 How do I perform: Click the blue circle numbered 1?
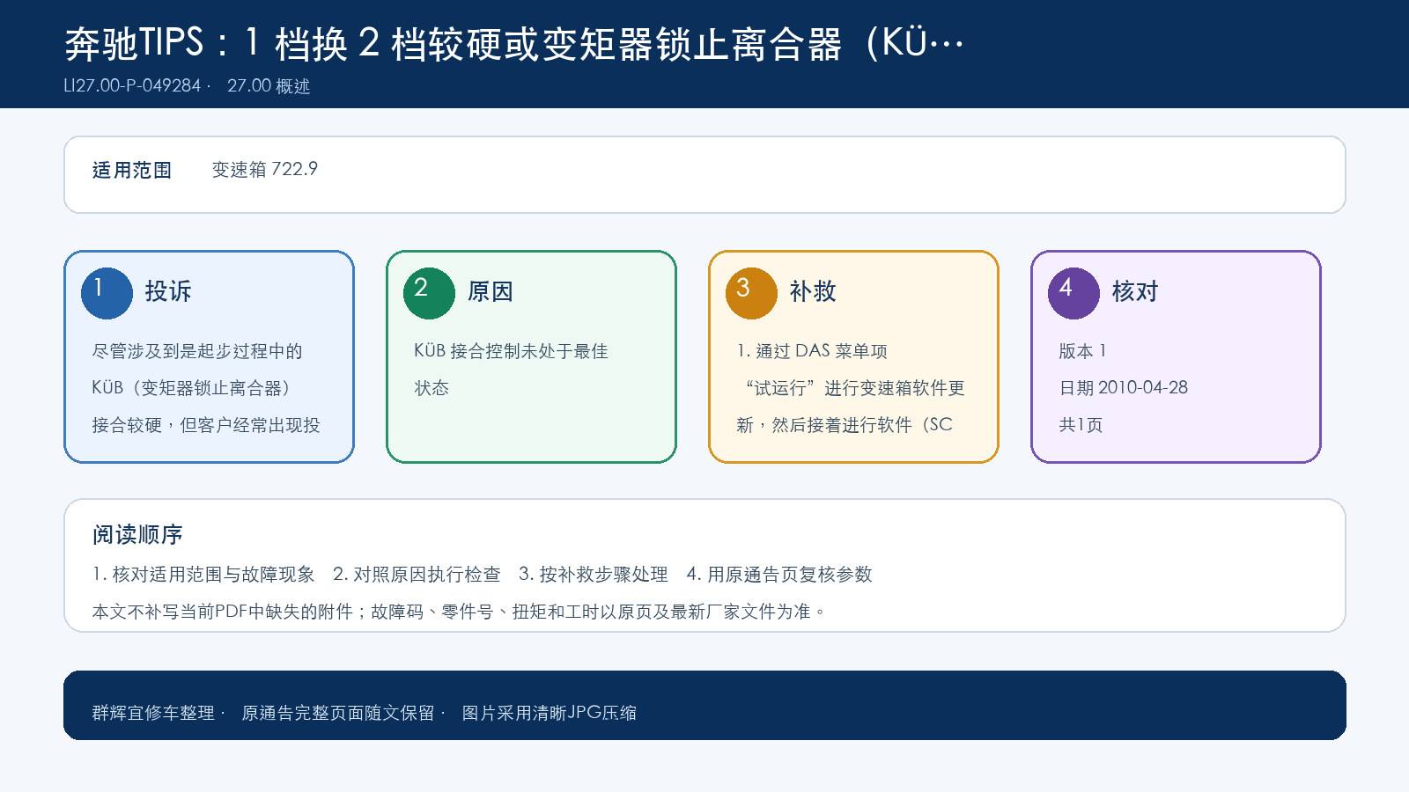coord(107,293)
